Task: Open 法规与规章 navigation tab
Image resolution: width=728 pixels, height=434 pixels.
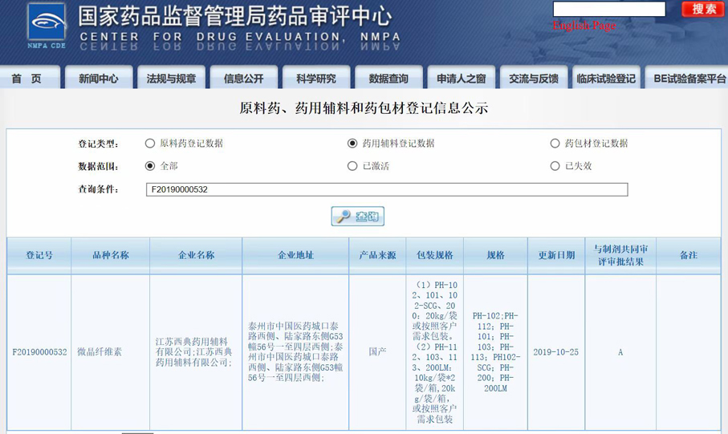Action: [171, 79]
